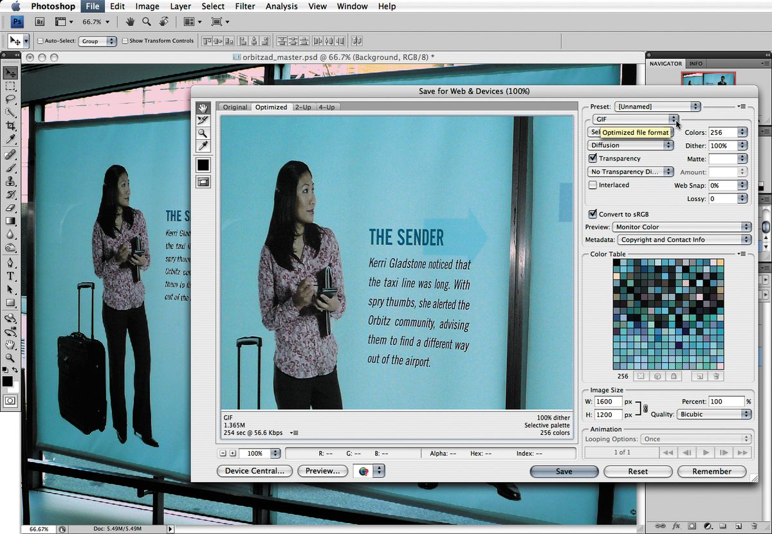Disable the Transparency checkbox
This screenshot has height=534, width=772.
pos(593,159)
